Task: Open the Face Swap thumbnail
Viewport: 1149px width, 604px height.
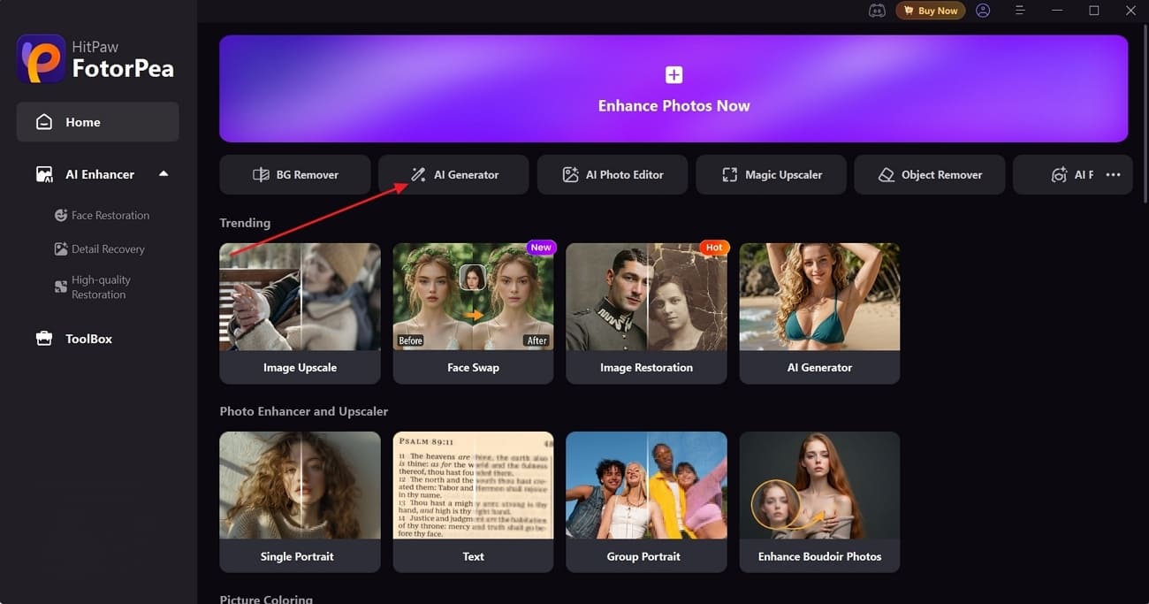Action: click(x=473, y=297)
